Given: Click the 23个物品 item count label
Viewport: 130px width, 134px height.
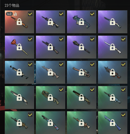Looking at the screenshot, I should (x=12, y=6).
